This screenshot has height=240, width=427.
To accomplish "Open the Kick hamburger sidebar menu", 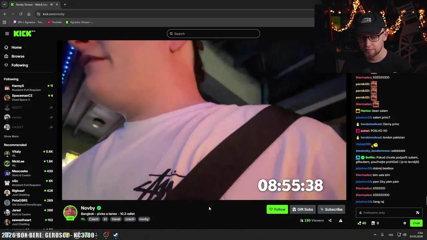I will tap(7, 34).
